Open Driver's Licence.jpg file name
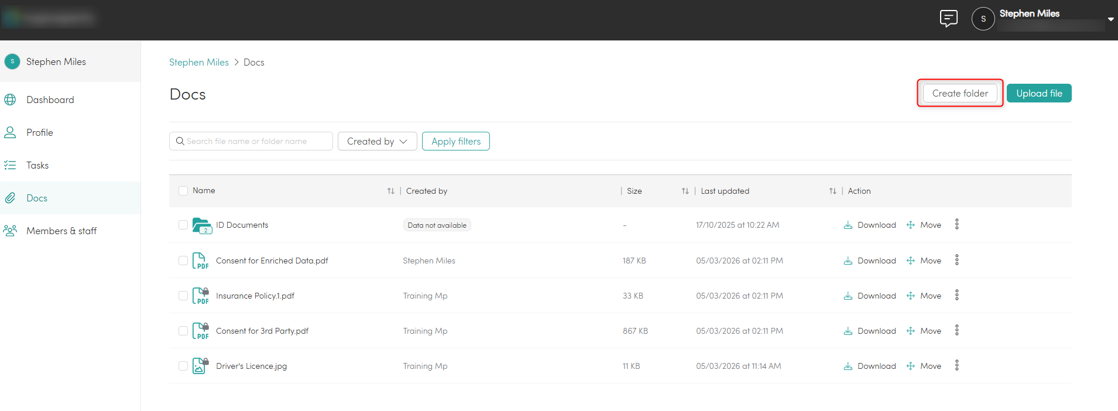The height and width of the screenshot is (411, 1118). 252,366
